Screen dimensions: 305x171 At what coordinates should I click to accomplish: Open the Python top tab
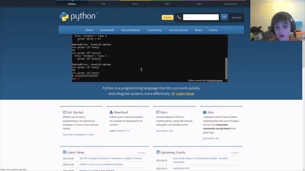72,4
